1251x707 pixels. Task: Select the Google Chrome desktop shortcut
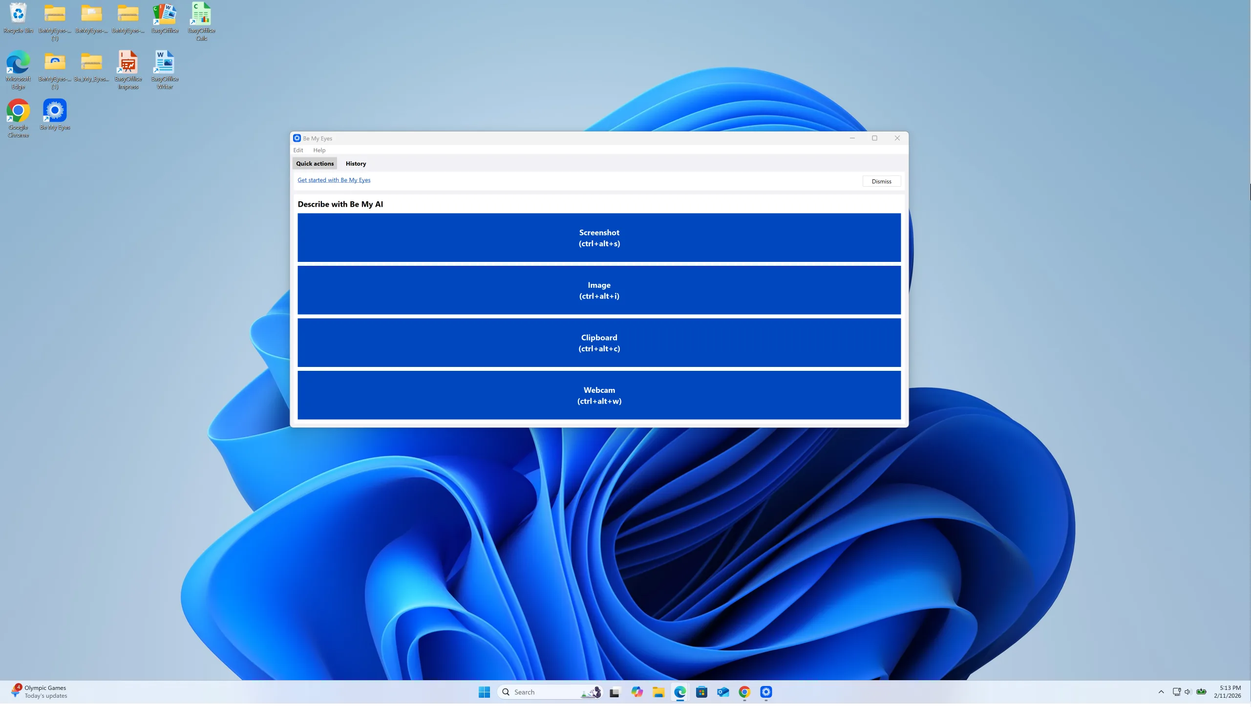(18, 119)
